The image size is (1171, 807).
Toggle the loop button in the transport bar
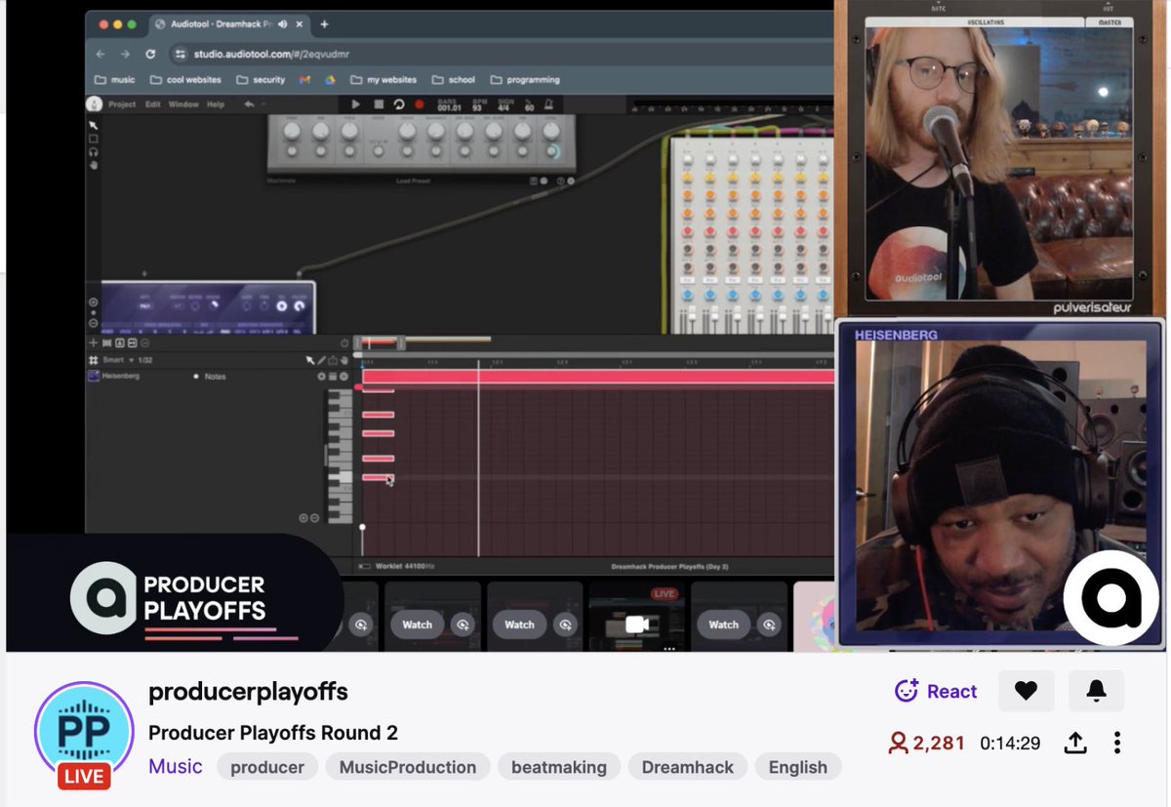399,104
